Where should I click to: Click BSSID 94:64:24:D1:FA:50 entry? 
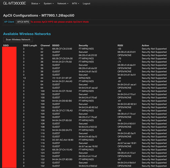[62, 62]
